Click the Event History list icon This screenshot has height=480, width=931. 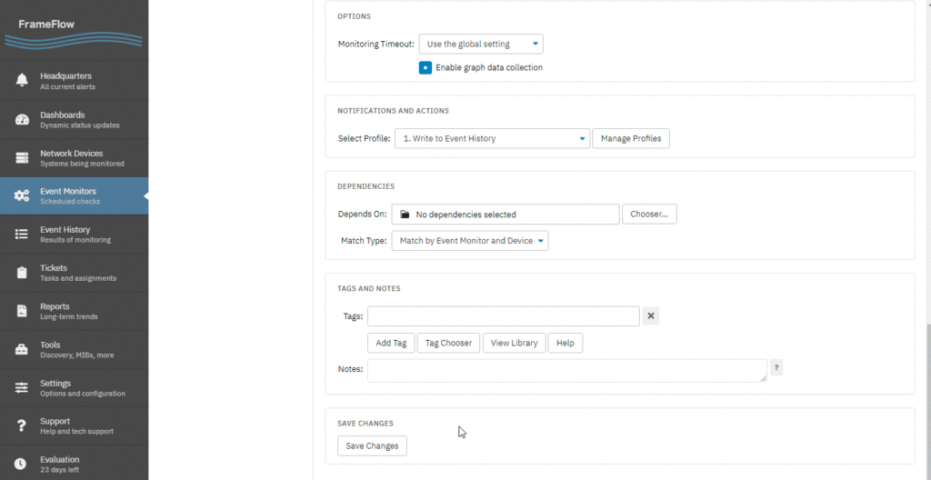[22, 234]
